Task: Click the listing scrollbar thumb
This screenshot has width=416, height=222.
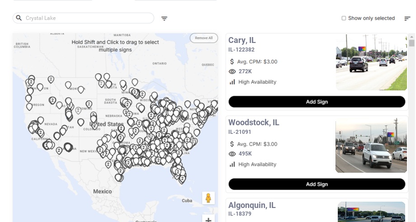Action: click(x=412, y=43)
